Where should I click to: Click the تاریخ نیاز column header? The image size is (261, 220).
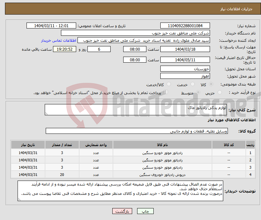point(28,145)
